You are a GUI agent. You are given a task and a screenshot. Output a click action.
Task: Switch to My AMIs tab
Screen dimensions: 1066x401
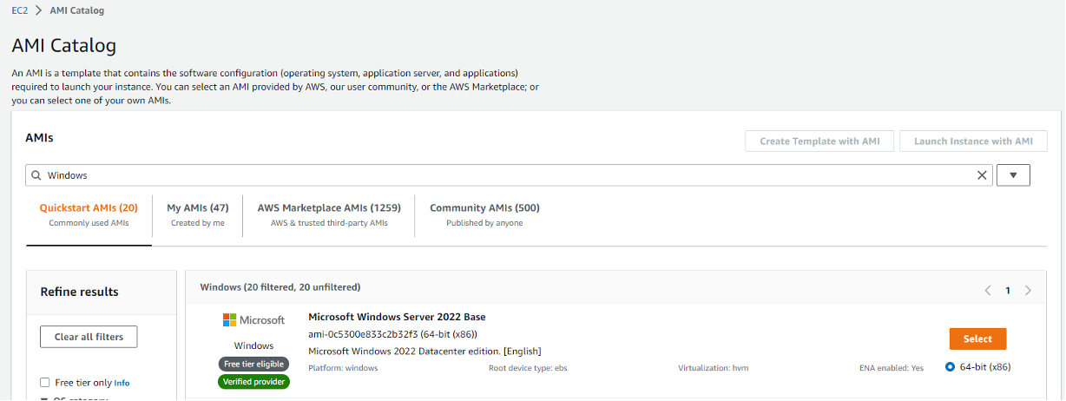[x=198, y=214]
